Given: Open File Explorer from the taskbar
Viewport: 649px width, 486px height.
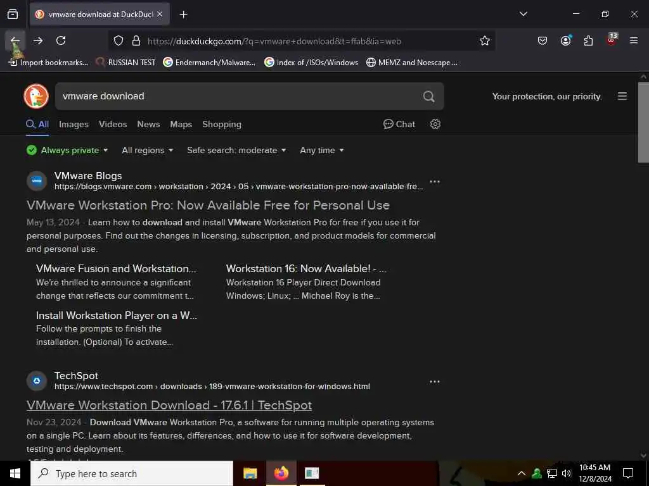Looking at the screenshot, I should [250, 473].
